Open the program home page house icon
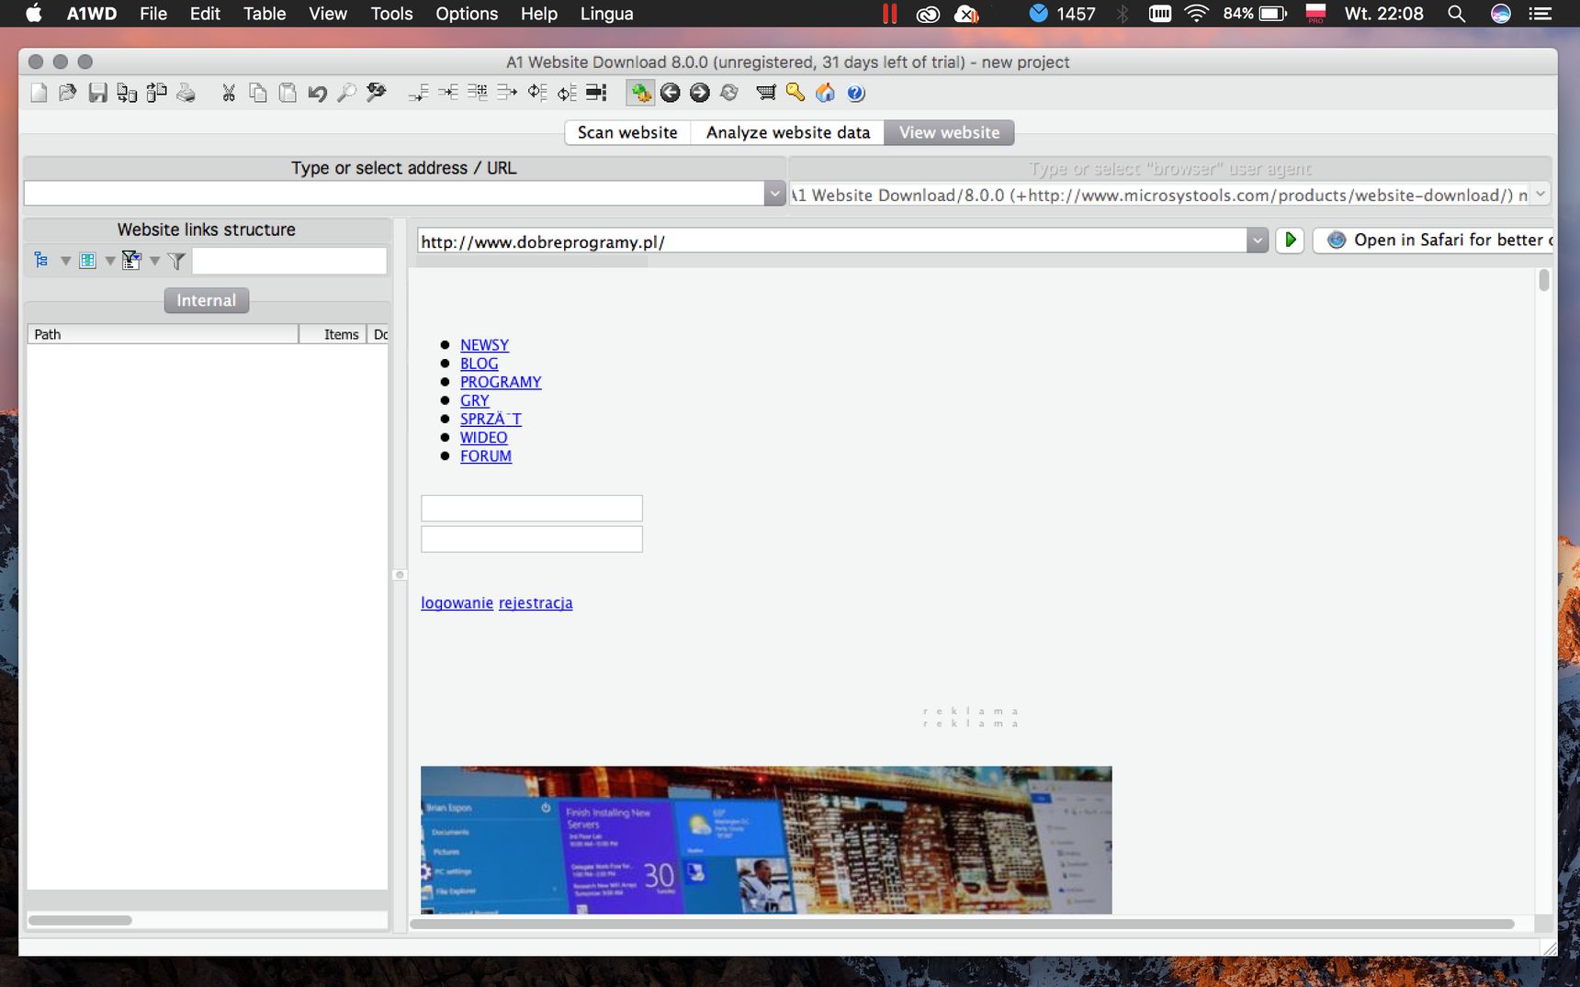The width and height of the screenshot is (1580, 987). pyautogui.click(x=825, y=93)
